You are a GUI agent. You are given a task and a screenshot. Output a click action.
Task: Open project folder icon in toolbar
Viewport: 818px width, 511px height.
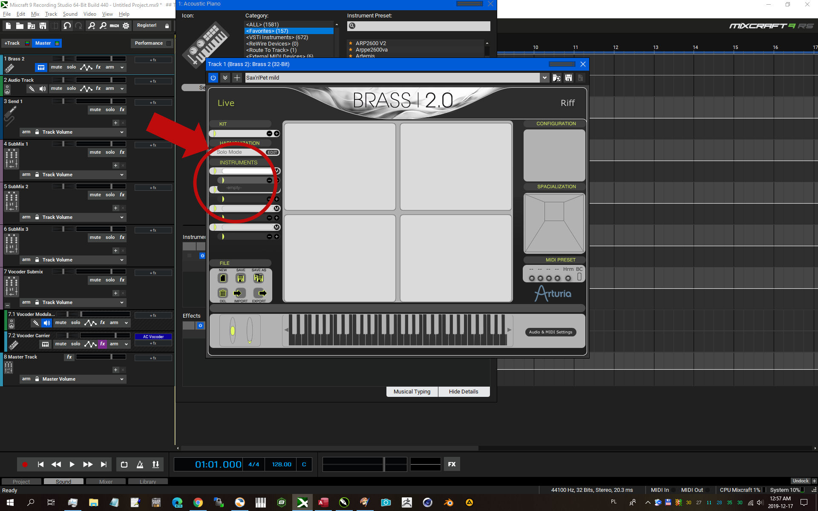pyautogui.click(x=20, y=26)
